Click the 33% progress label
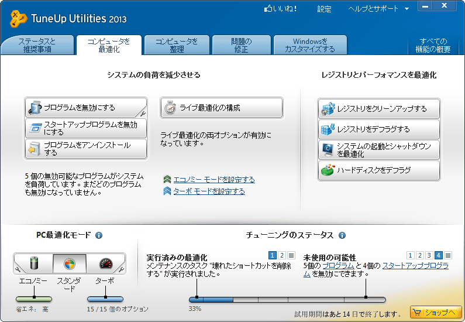The image size is (465, 322). [195, 309]
